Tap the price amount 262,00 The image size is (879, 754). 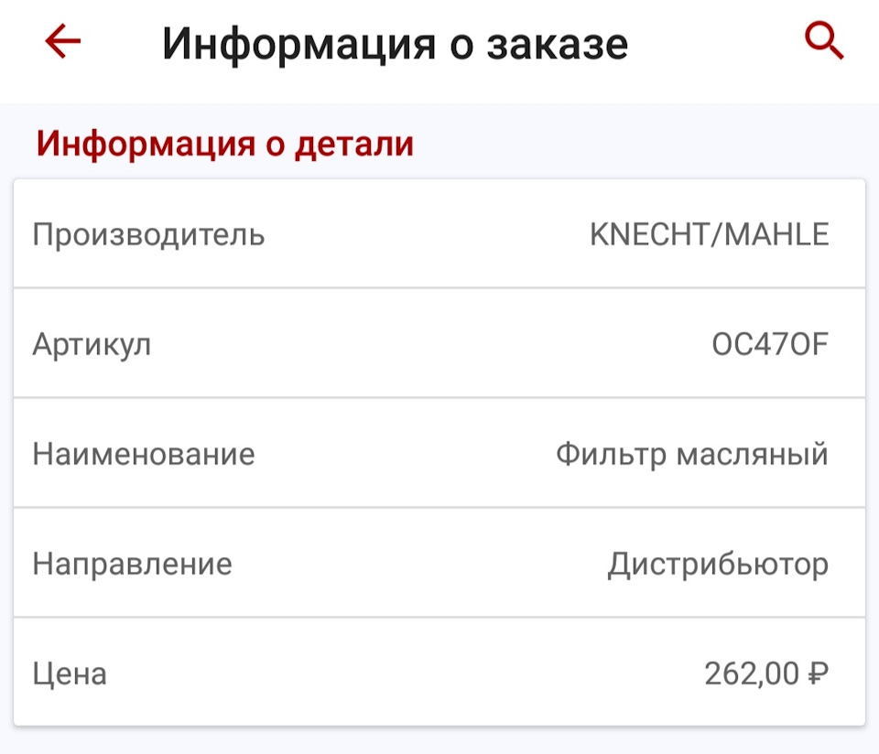coord(751,674)
